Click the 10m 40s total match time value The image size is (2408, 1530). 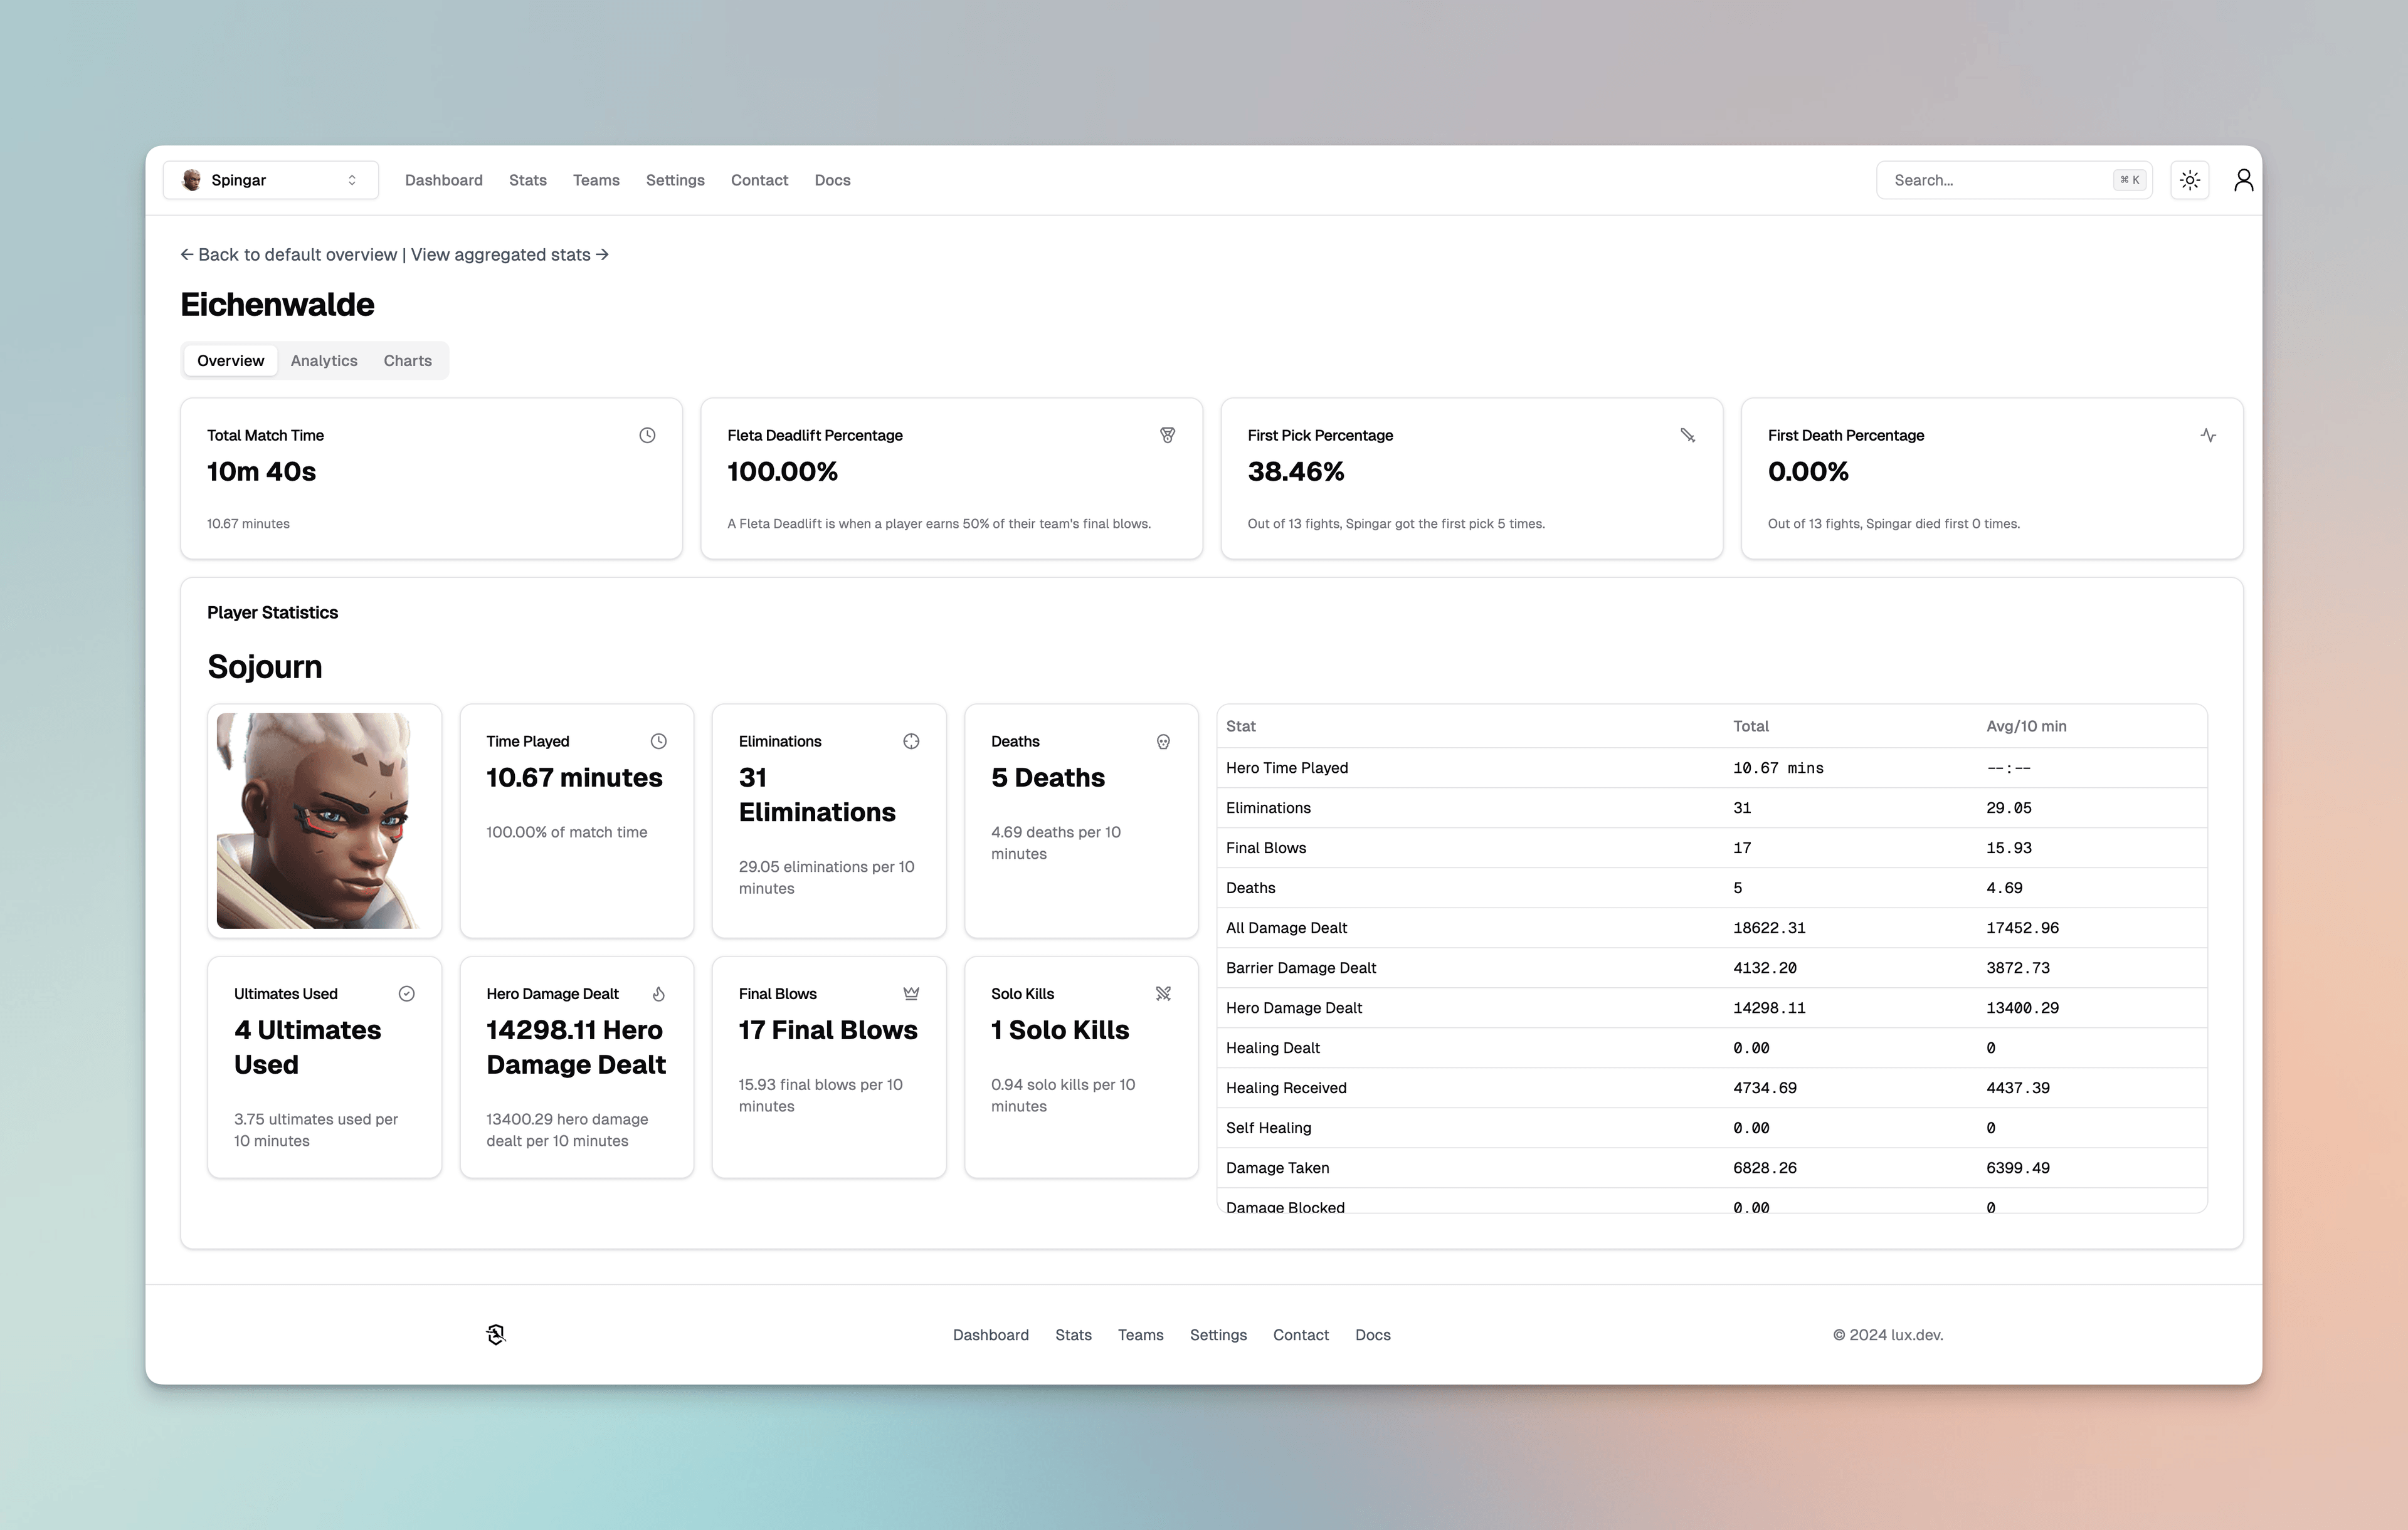pos(261,472)
